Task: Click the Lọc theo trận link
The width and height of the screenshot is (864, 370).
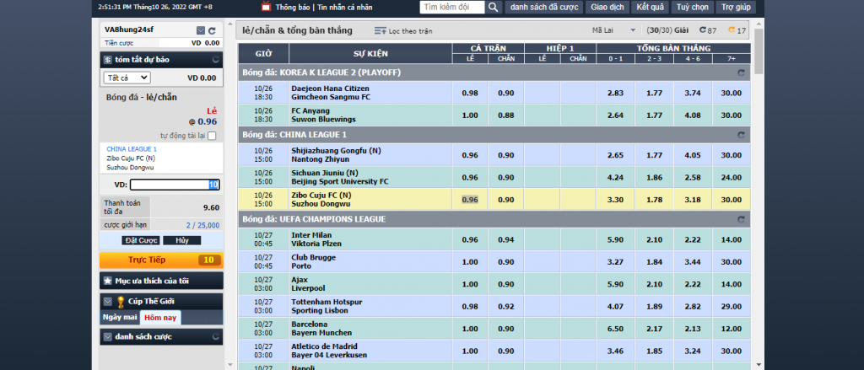Action: coord(411,31)
